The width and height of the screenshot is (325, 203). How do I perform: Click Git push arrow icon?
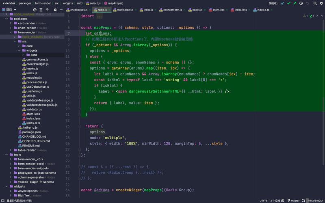click(x=295, y=3)
